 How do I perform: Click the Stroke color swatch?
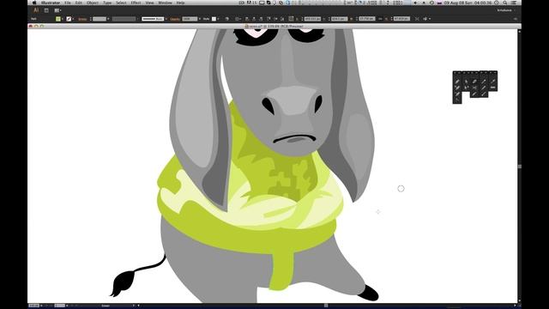pyautogui.click(x=69, y=19)
